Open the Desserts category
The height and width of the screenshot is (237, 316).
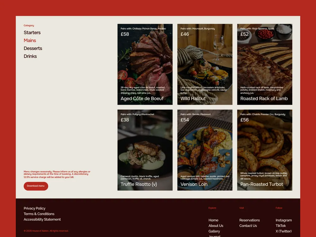[33, 48]
